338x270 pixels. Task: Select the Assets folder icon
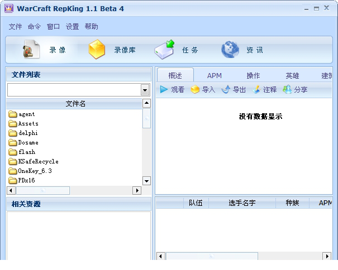(x=13, y=123)
